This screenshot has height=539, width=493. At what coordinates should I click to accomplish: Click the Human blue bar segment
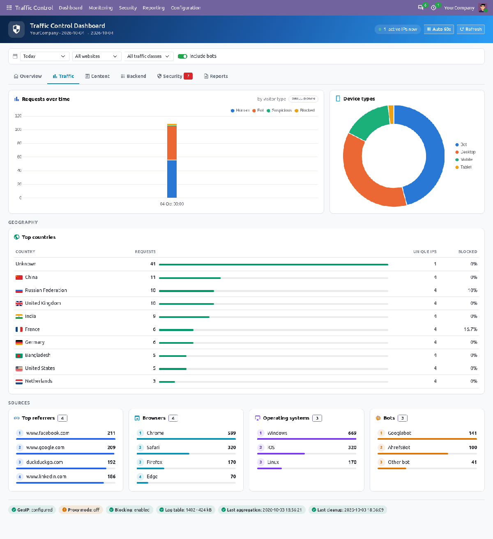point(172,179)
